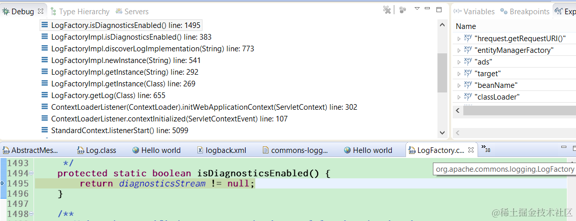The width and height of the screenshot is (576, 221).
Task: Open the Log.class editor tab
Action: 96,150
